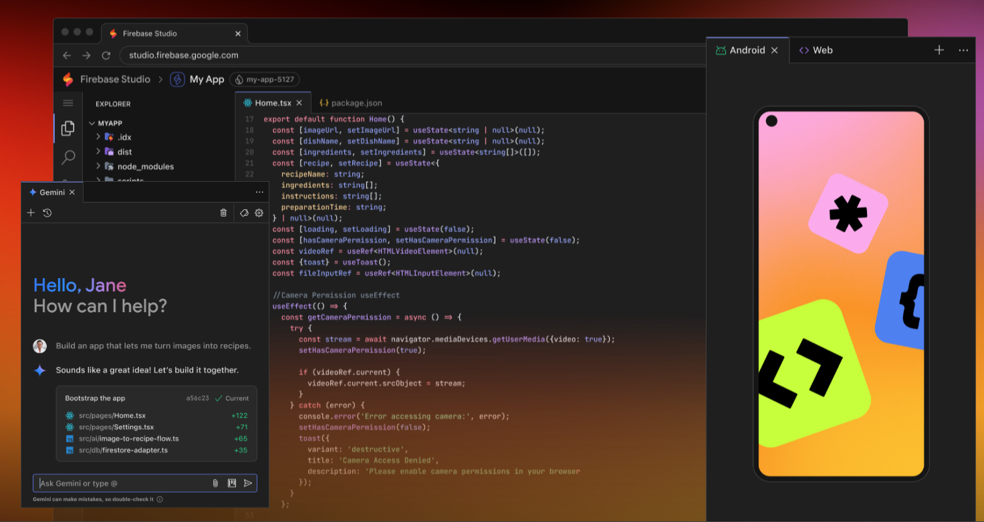
Task: Send the Gemini prompt with arrow icon
Action: (x=248, y=483)
